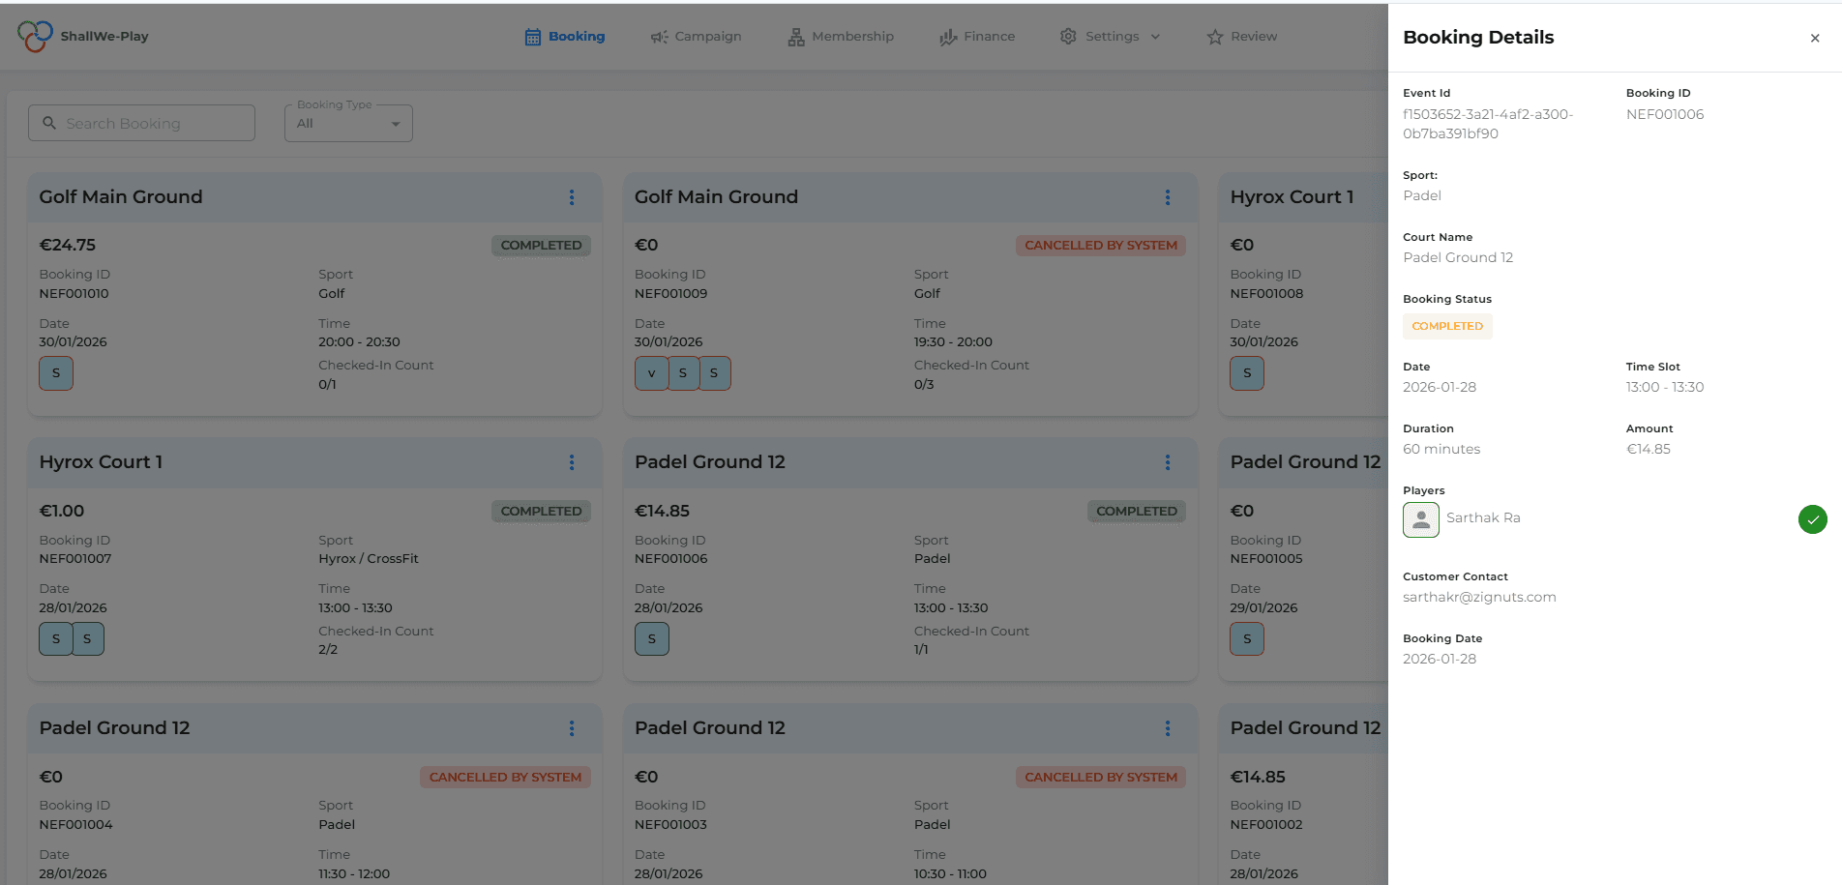Click the COMPLETED badge on NEF001010 card
This screenshot has width=1842, height=885.
click(541, 246)
